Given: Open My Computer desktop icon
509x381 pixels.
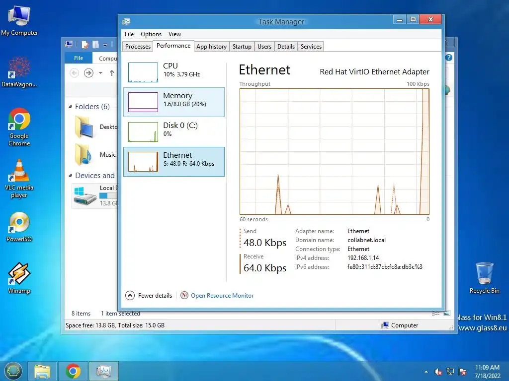Looking at the screenshot, I should (x=19, y=20).
